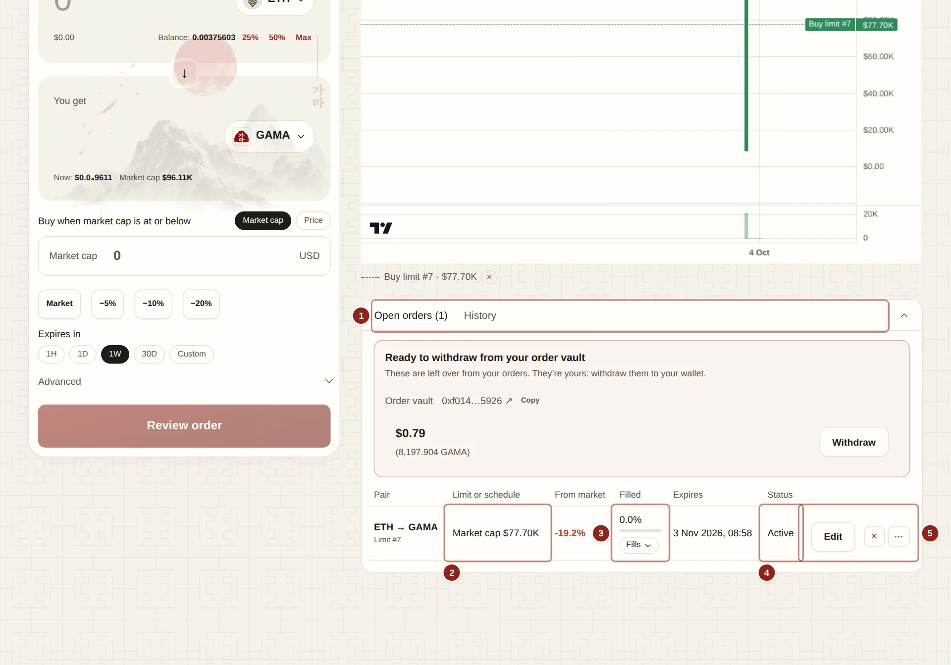Use 25% of ETH balance

coord(250,38)
